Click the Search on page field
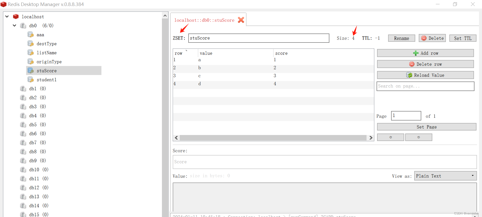This screenshot has width=482, height=217. (425, 86)
